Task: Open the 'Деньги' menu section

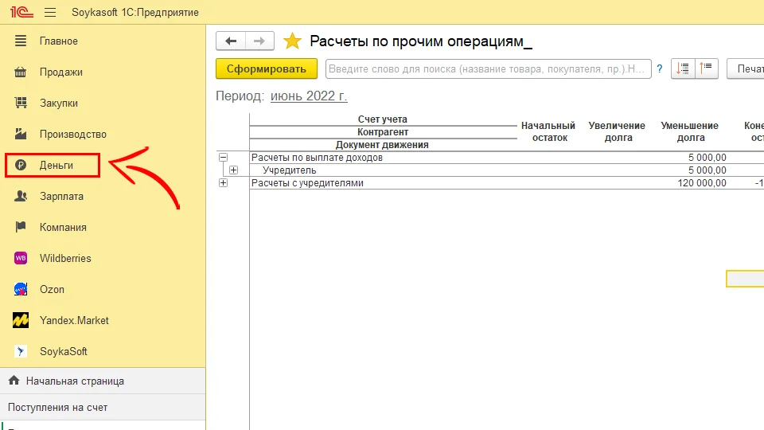Action: point(56,165)
